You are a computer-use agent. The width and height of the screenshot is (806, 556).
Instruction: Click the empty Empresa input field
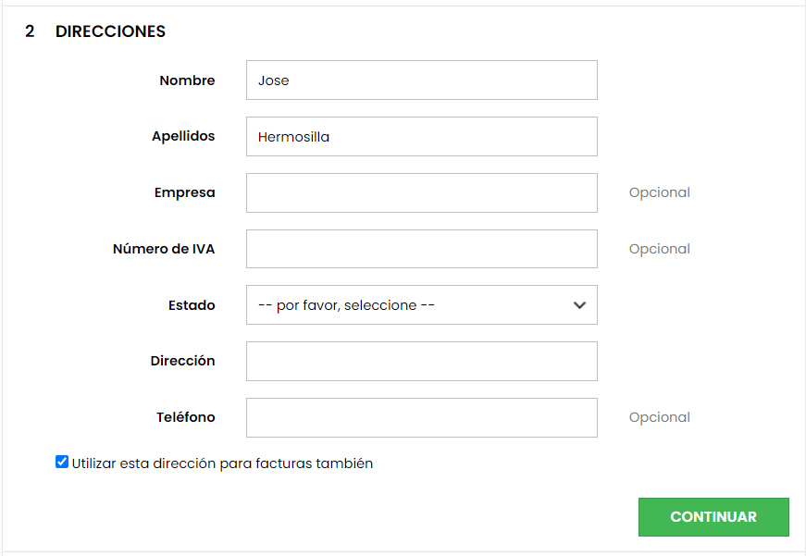click(x=421, y=193)
